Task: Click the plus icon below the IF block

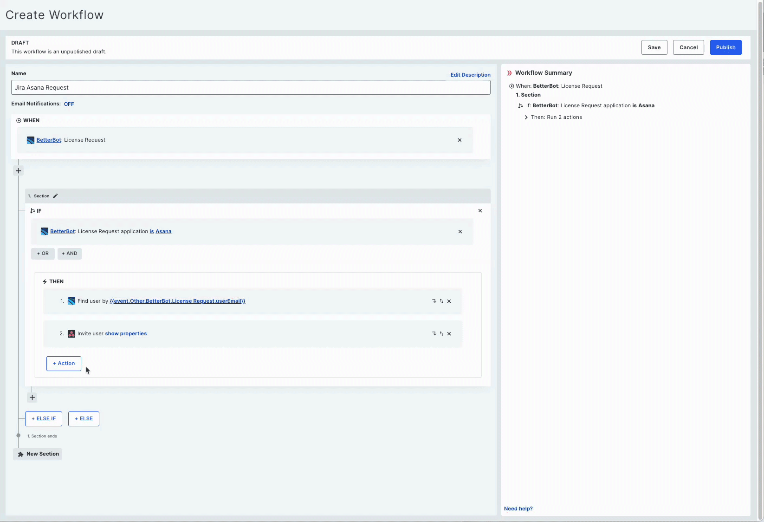Action: (x=32, y=398)
